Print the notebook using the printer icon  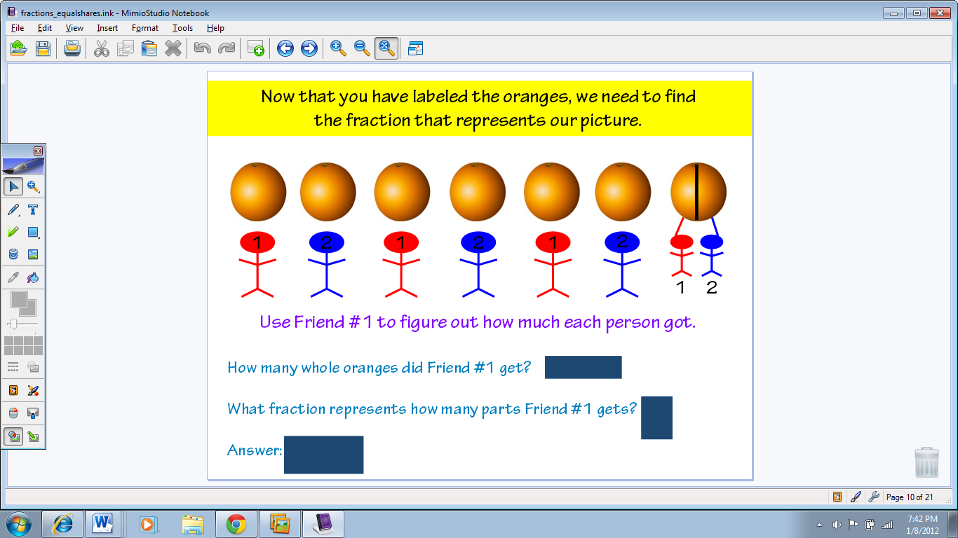(72, 48)
